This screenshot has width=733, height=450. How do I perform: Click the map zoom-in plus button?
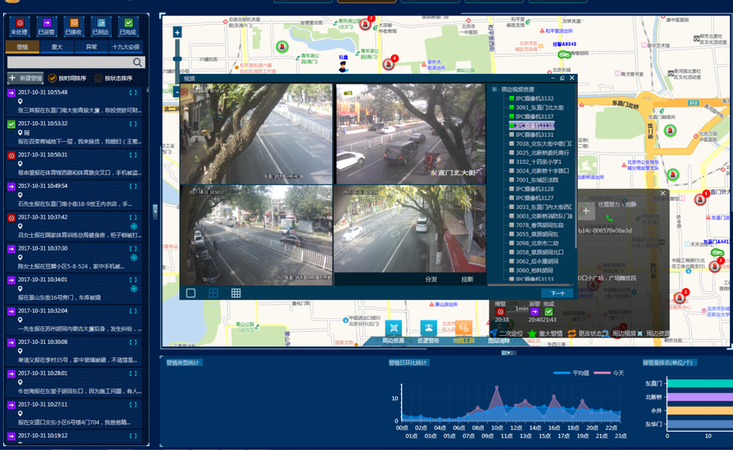tap(177, 33)
